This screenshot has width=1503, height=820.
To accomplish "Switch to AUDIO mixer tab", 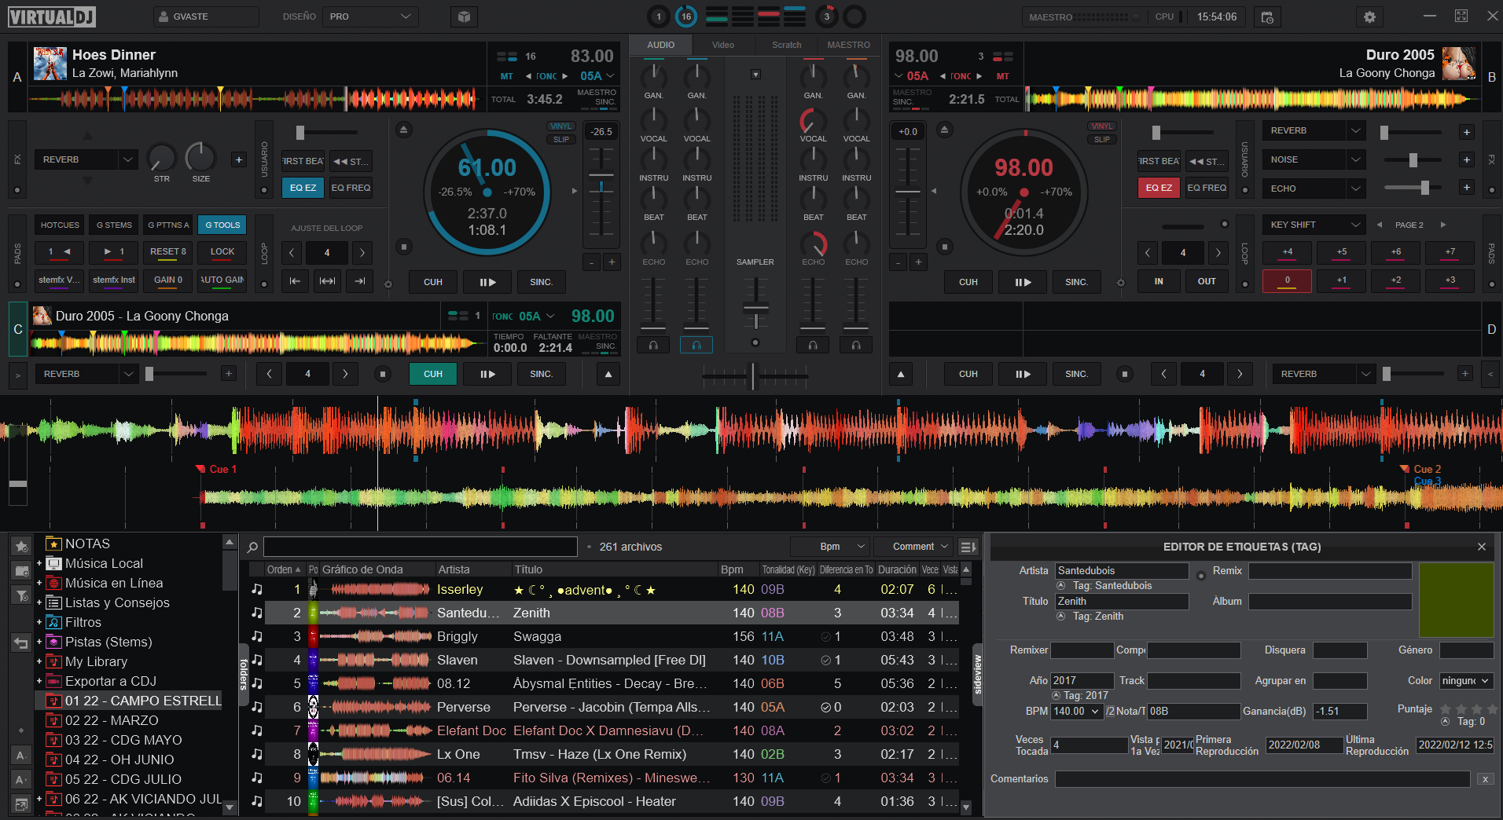I will point(660,45).
